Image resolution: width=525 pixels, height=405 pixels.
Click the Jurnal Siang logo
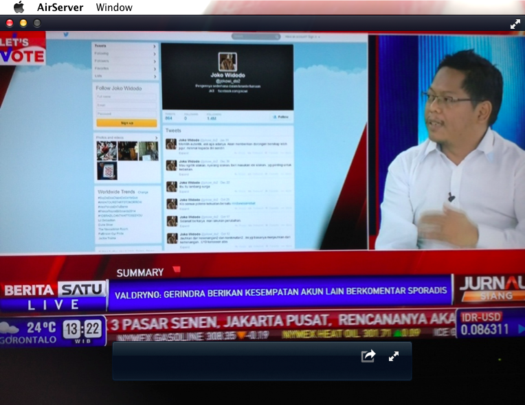pos(491,289)
